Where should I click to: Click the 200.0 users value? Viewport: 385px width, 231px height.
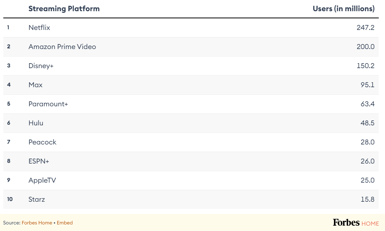pos(366,47)
